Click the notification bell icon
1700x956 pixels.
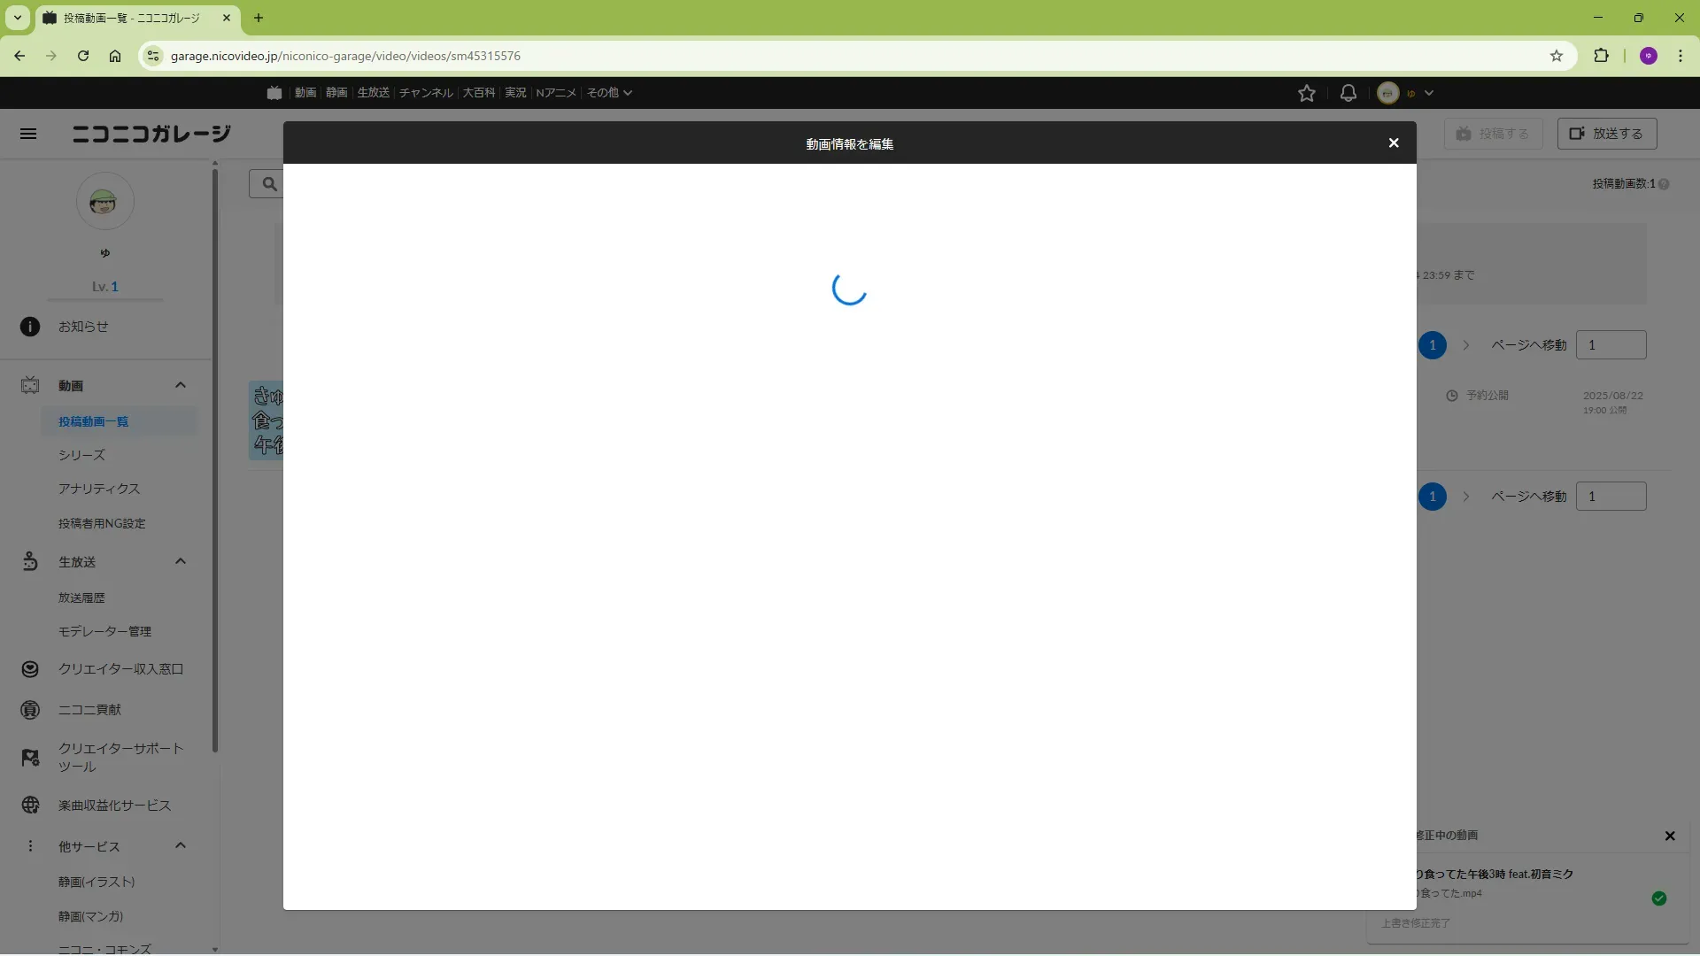coord(1348,93)
